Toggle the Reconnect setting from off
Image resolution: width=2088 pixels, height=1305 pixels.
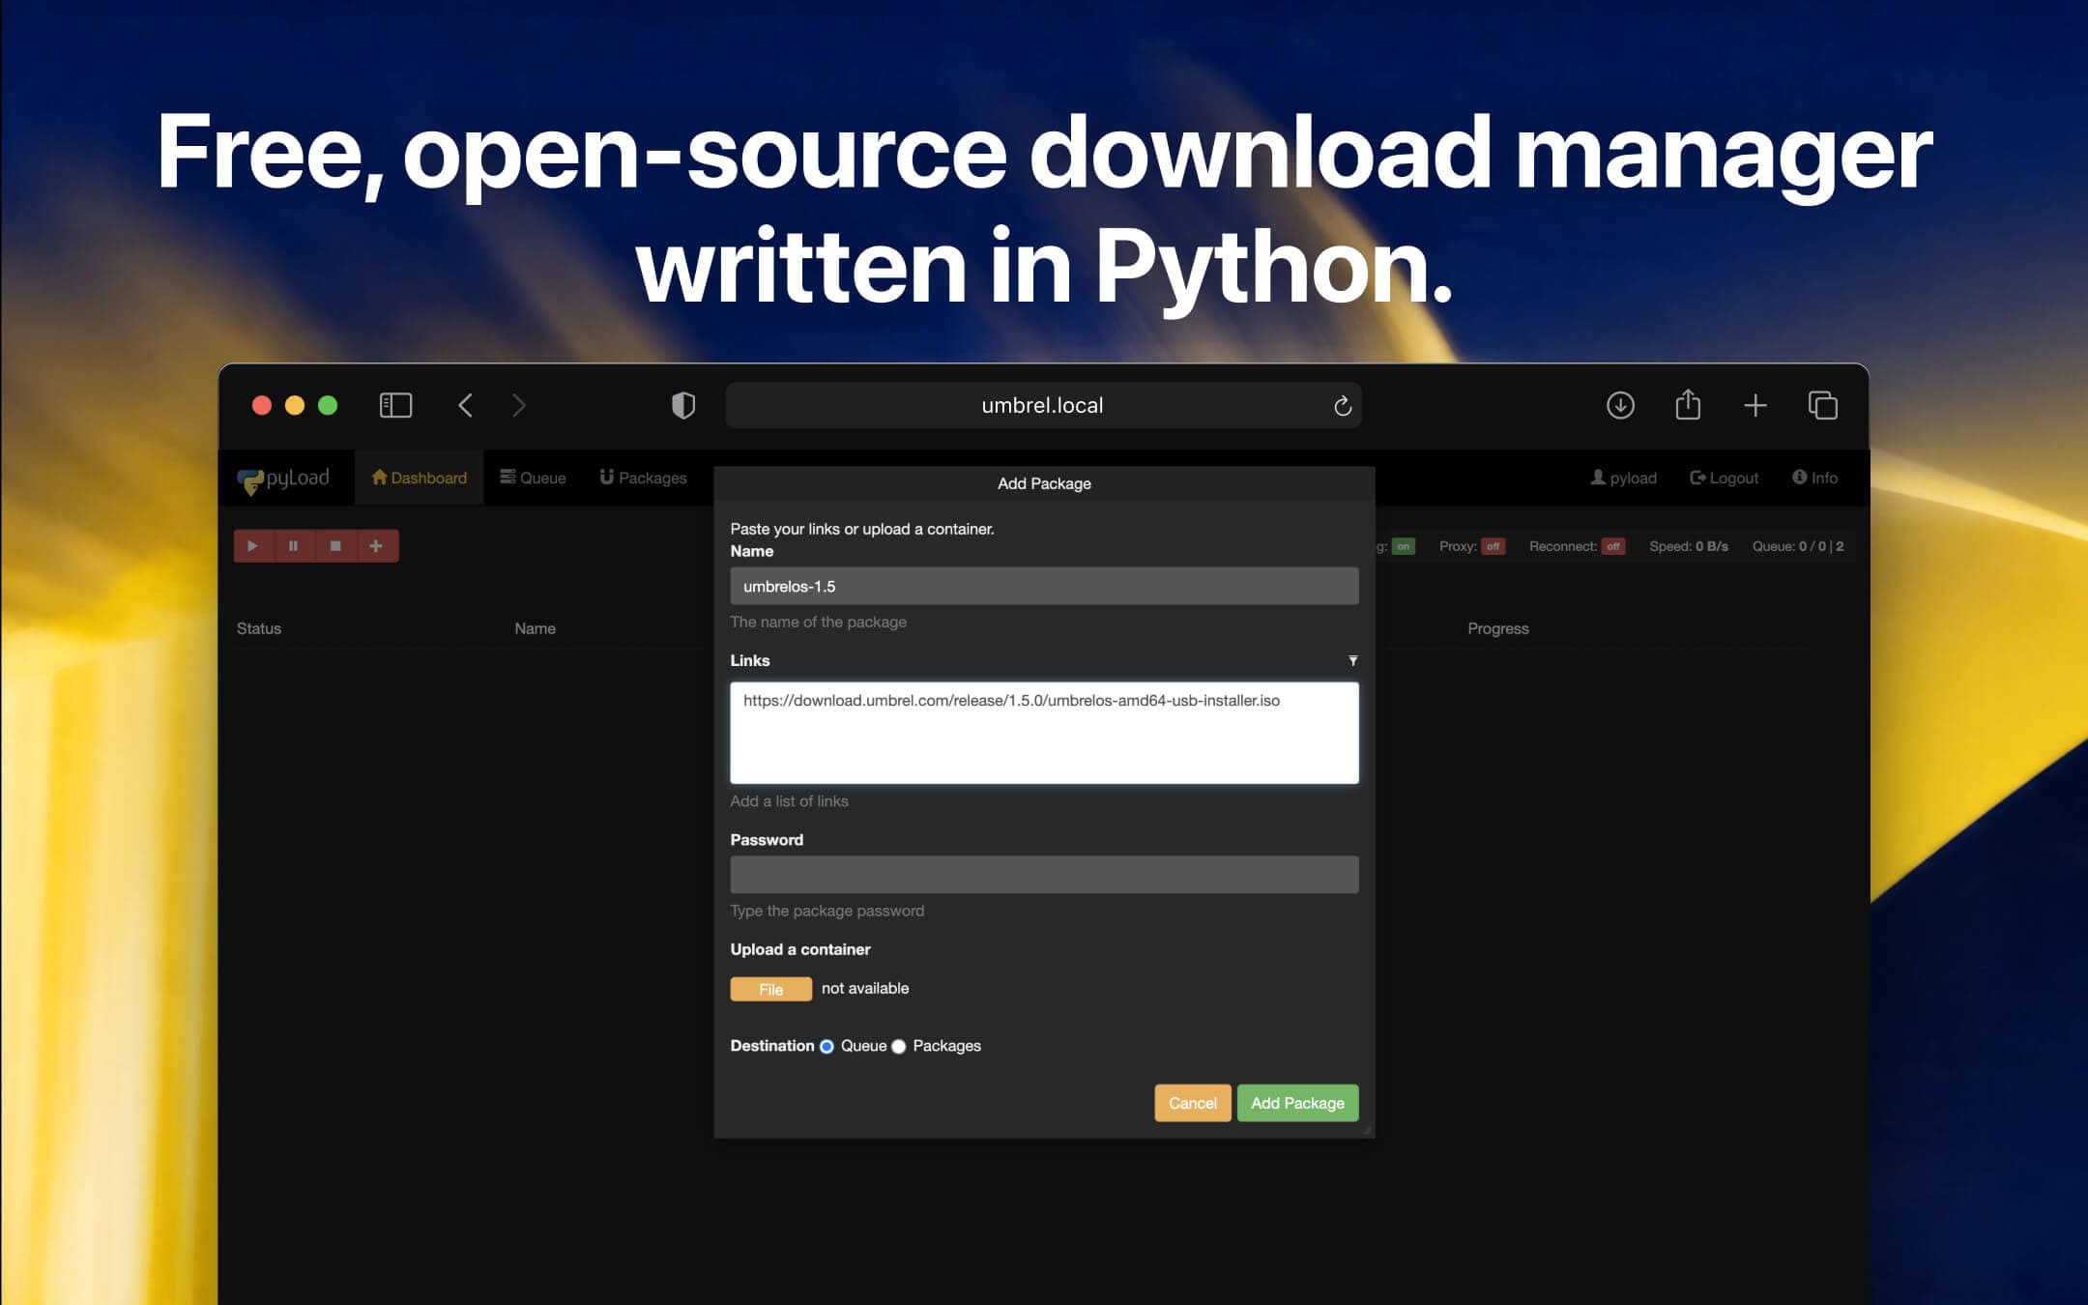coord(1612,546)
